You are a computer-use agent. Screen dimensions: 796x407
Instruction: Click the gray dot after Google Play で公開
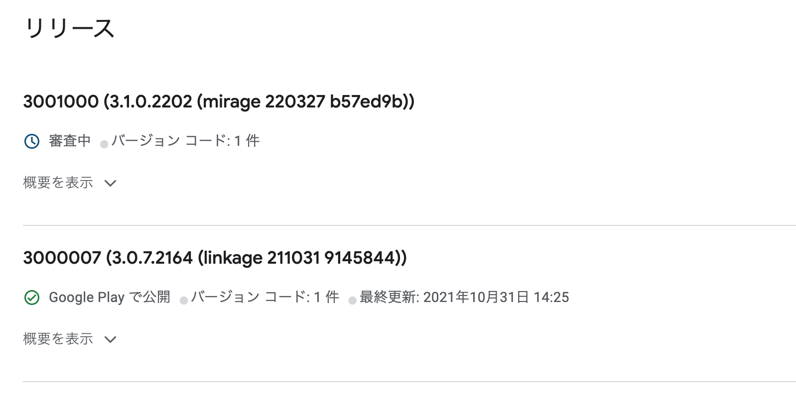[x=184, y=301]
